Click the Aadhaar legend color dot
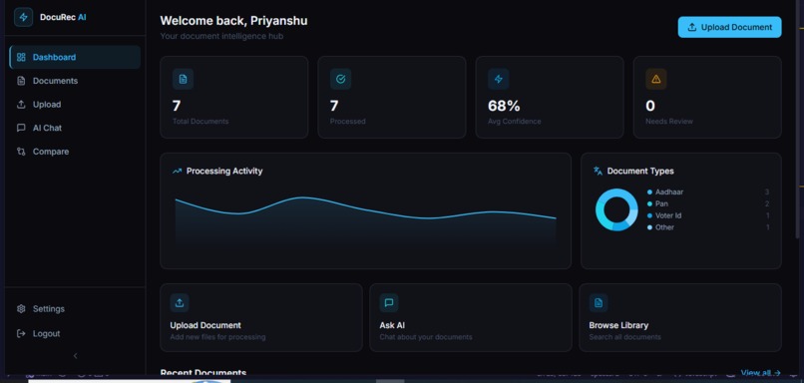 click(649, 192)
